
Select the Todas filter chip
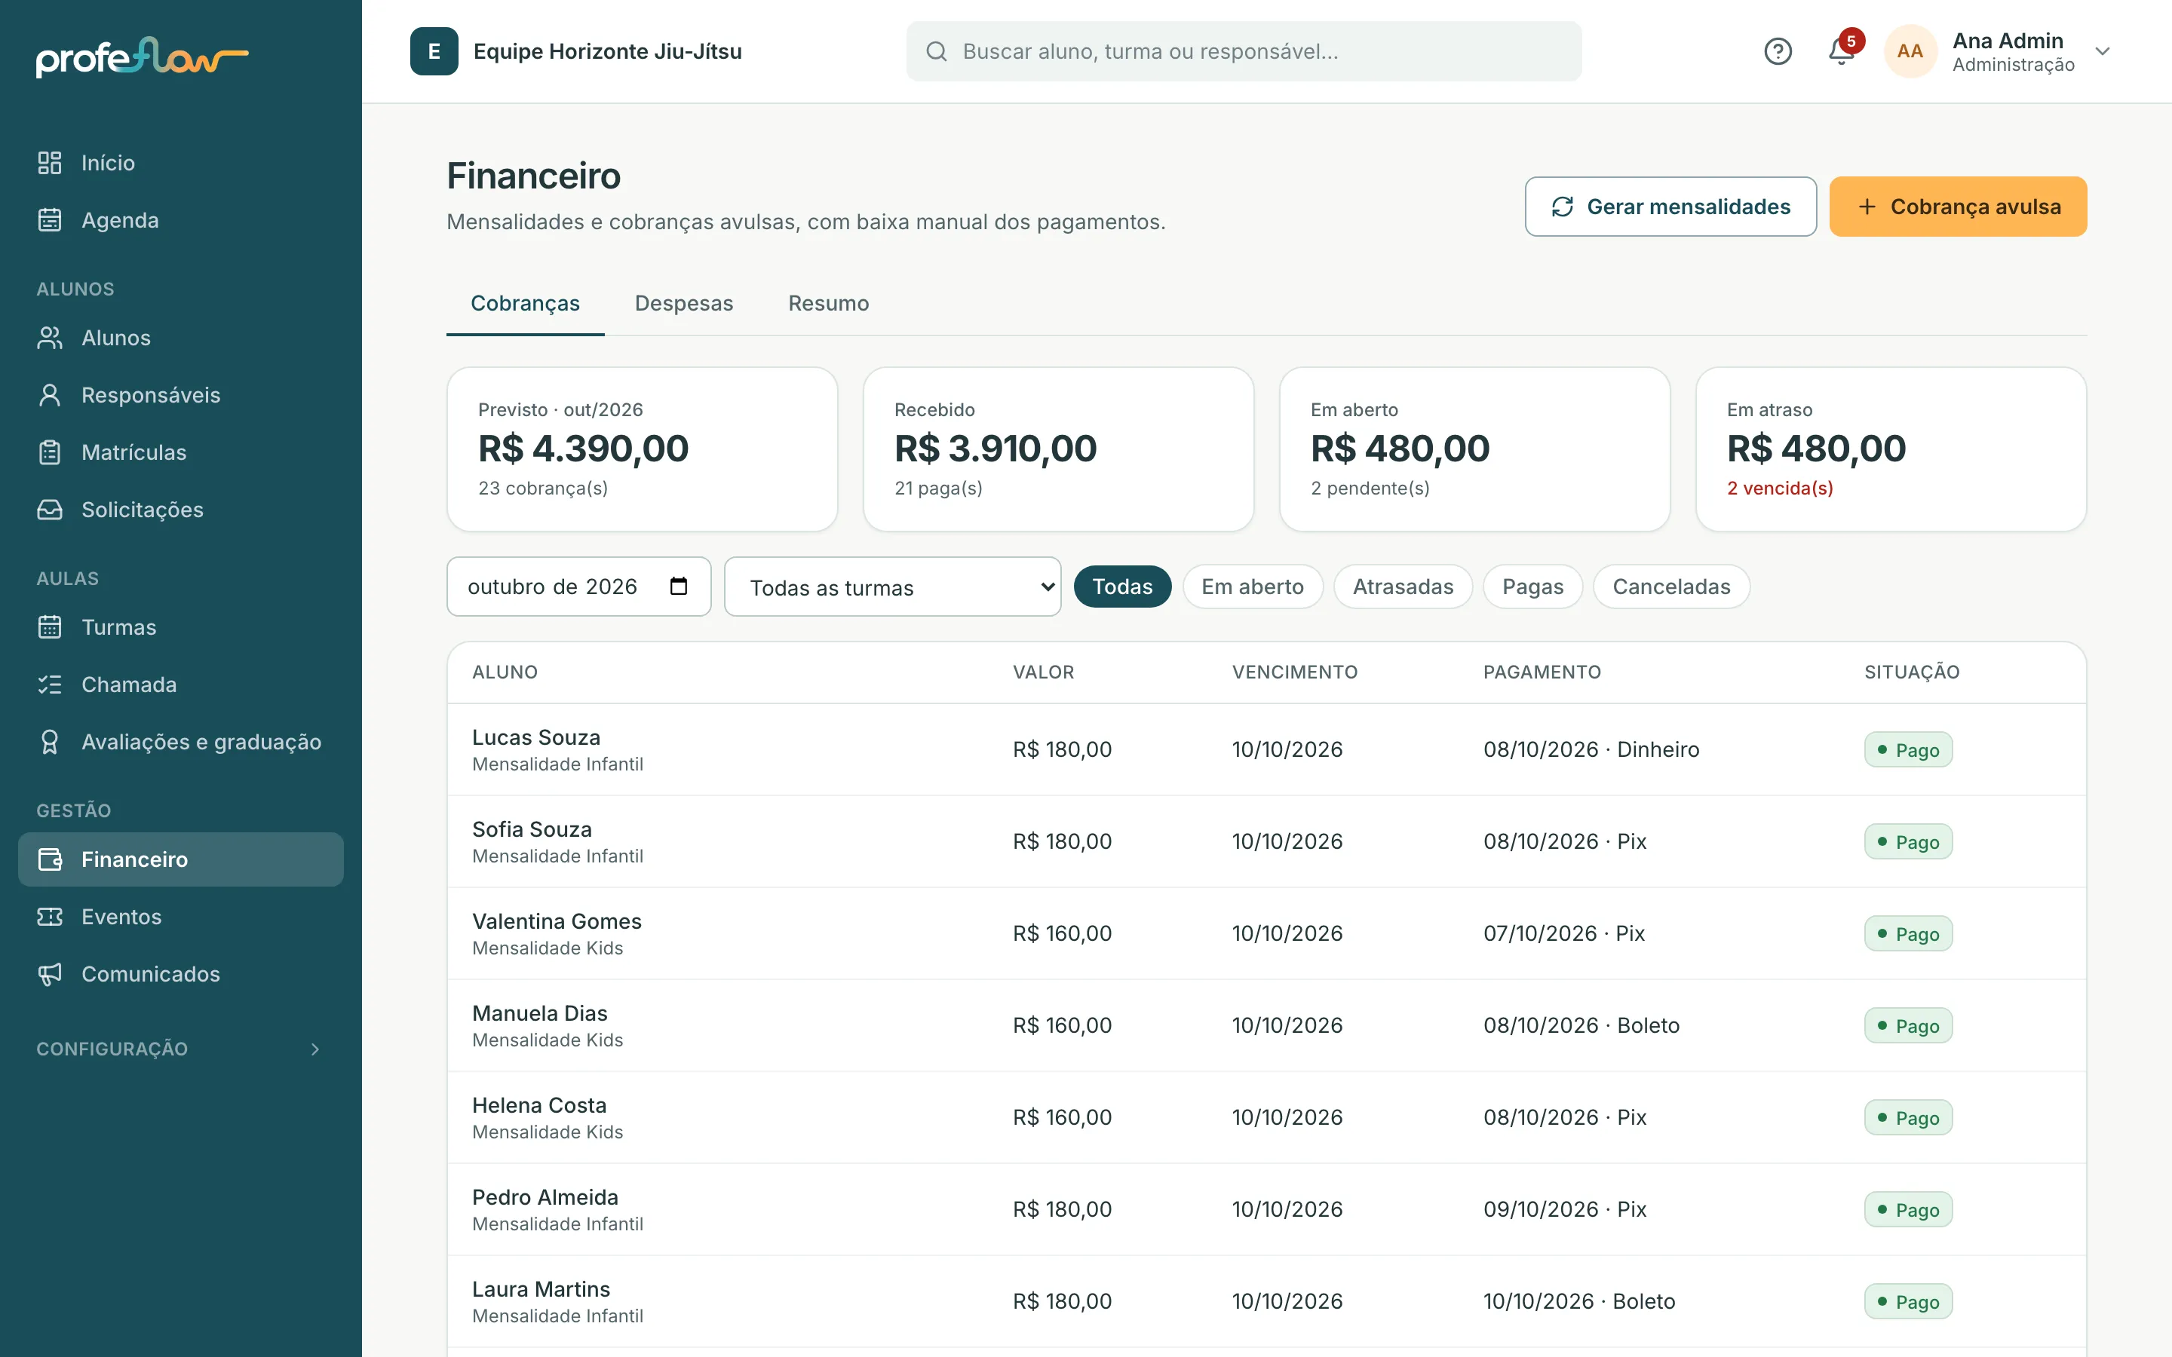(x=1122, y=586)
